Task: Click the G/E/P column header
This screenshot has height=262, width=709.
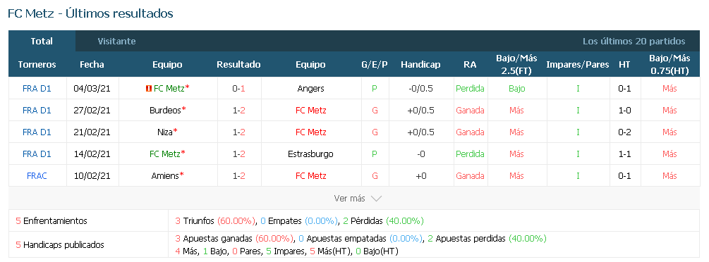Action: coord(375,65)
